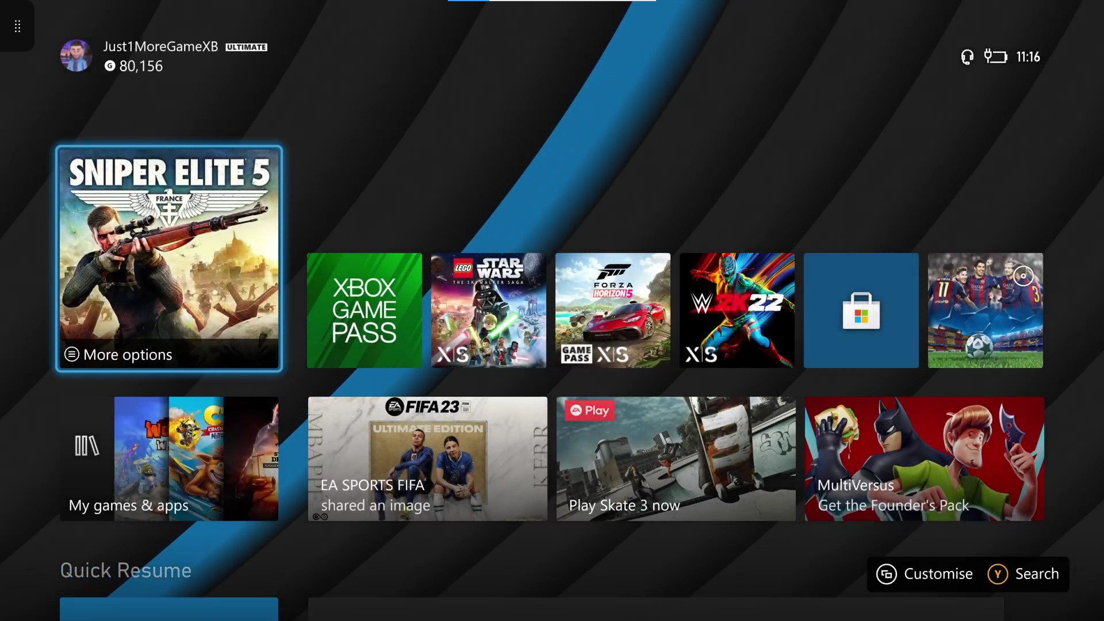Launch WWE 2K22
The width and height of the screenshot is (1104, 621).
(x=737, y=310)
